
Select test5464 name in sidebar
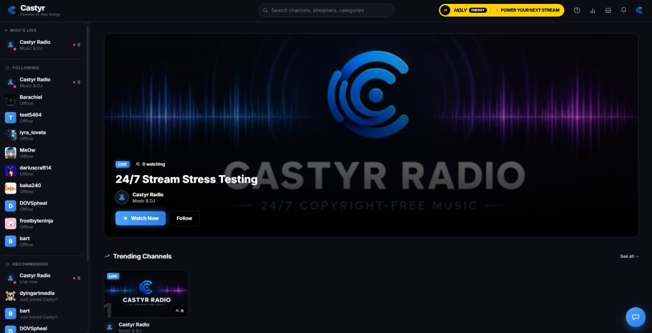pyautogui.click(x=31, y=115)
